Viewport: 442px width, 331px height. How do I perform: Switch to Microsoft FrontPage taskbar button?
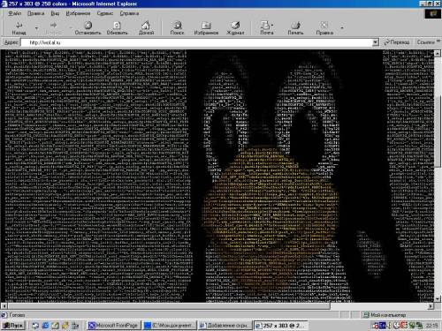click(113, 326)
